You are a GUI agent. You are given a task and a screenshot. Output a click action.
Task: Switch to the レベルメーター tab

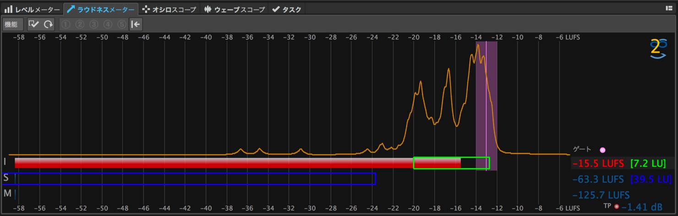[x=32, y=9]
